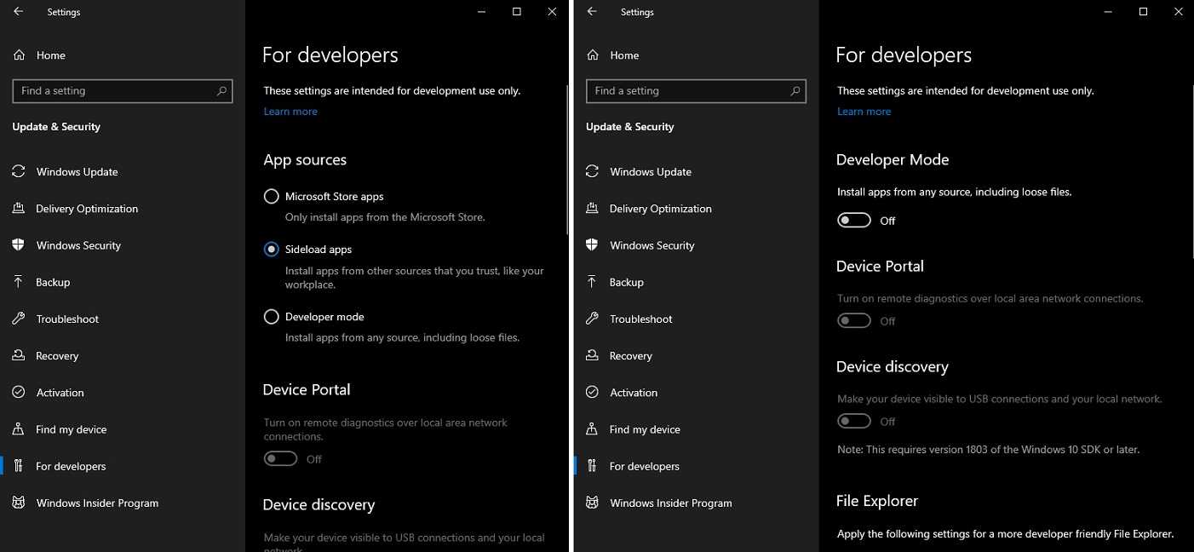The height and width of the screenshot is (552, 1194).
Task: Click Delivery Optimization icon in right window
Action: tap(592, 209)
